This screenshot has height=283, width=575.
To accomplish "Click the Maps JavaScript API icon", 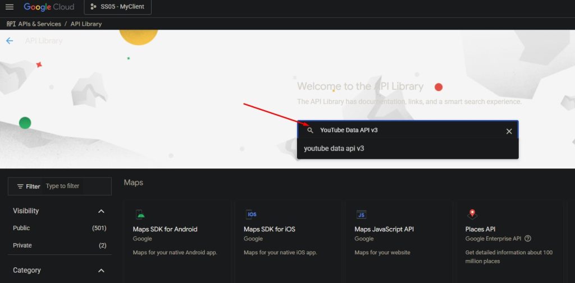I will click(362, 214).
